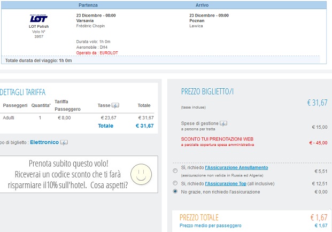Click the info icon next to Tasse
Screen dimensions: 332x232
point(115,105)
